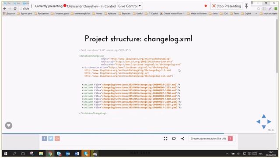The image size is (280, 158).
Task: Go to the previous slide with left arrow
Action: pos(259,122)
